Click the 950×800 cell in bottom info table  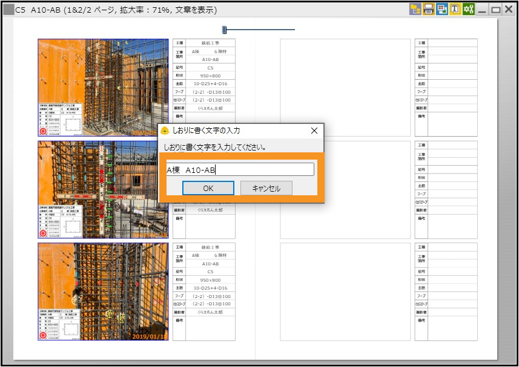pyautogui.click(x=210, y=280)
